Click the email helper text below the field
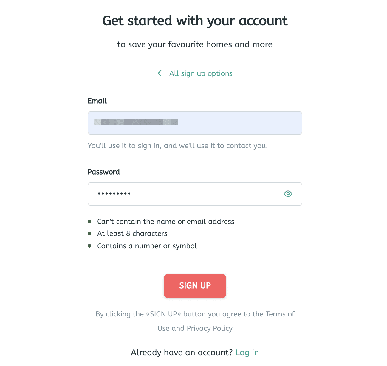The height and width of the screenshot is (366, 387). point(178,146)
